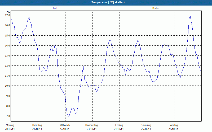Viewport: 212px width, 132px height.
Task: Click the Donnerstag day label
Action: point(91,125)
